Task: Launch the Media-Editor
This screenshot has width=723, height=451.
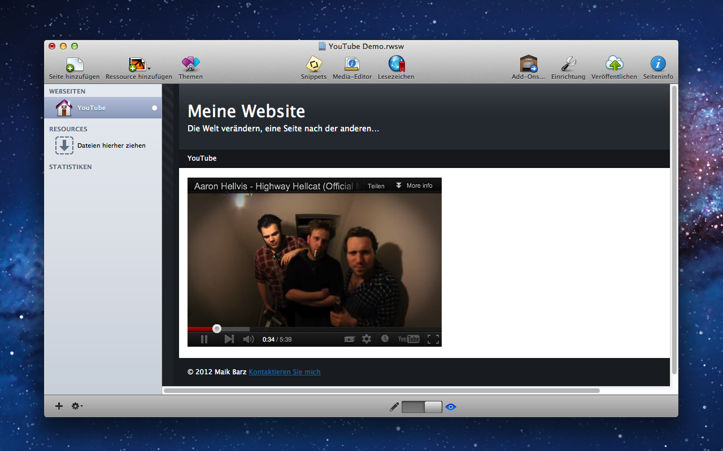Action: [x=351, y=69]
